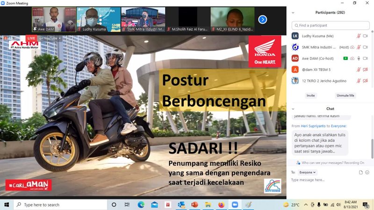This screenshot has width=374, height=210.
Task: Click Zoom icon in the taskbar
Action: (x=235, y=204)
